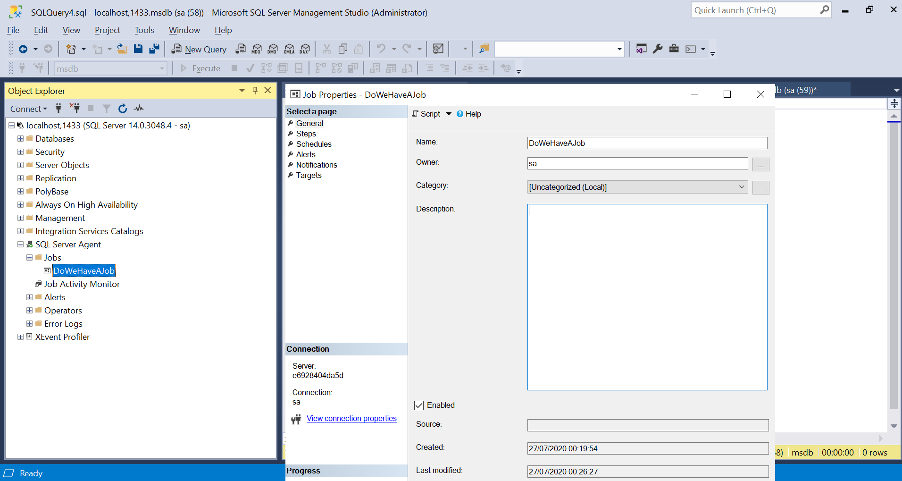Image resolution: width=902 pixels, height=481 pixels.
Task: Click the Disconnect icon in Object Explorer
Action: click(x=75, y=108)
